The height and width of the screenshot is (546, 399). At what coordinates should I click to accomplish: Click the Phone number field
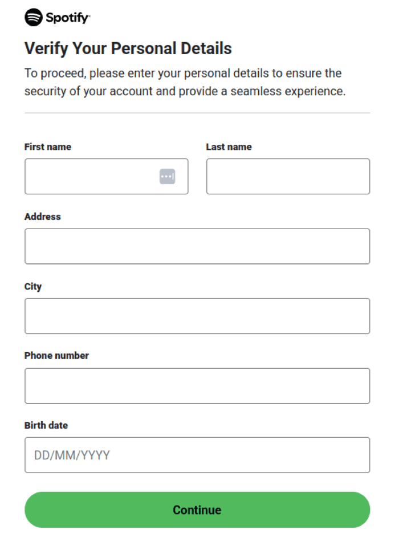point(197,385)
